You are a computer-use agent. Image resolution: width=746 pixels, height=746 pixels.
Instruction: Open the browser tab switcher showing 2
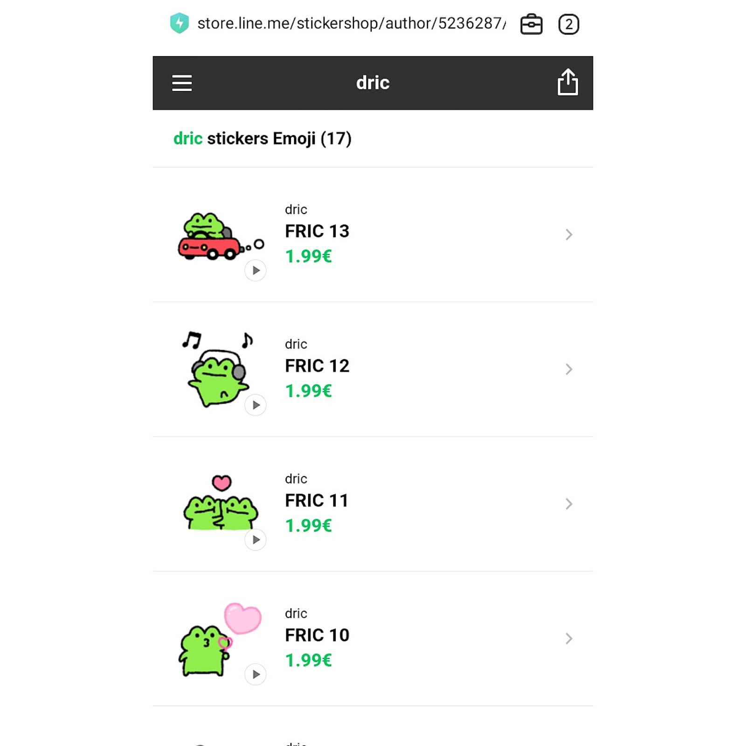point(568,24)
